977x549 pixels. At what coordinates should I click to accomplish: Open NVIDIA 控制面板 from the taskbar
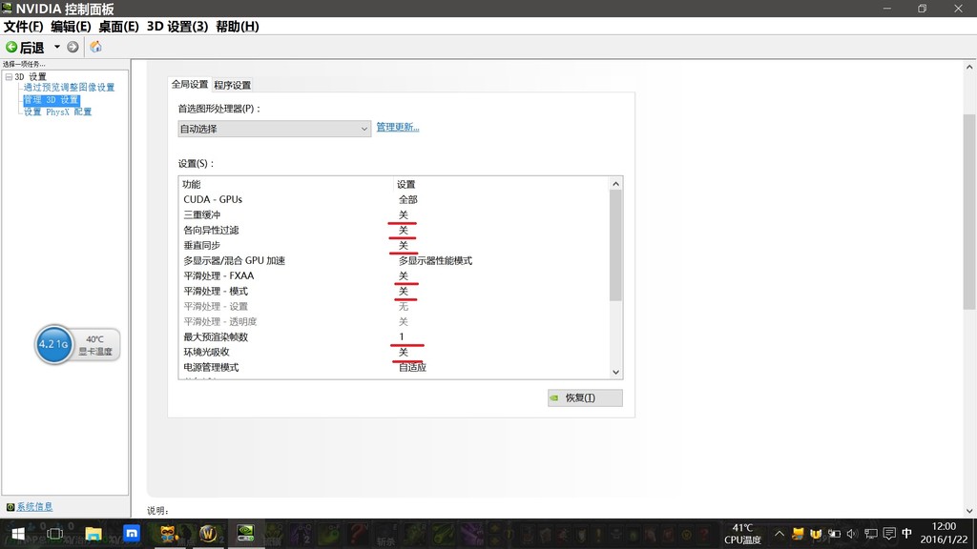point(243,534)
